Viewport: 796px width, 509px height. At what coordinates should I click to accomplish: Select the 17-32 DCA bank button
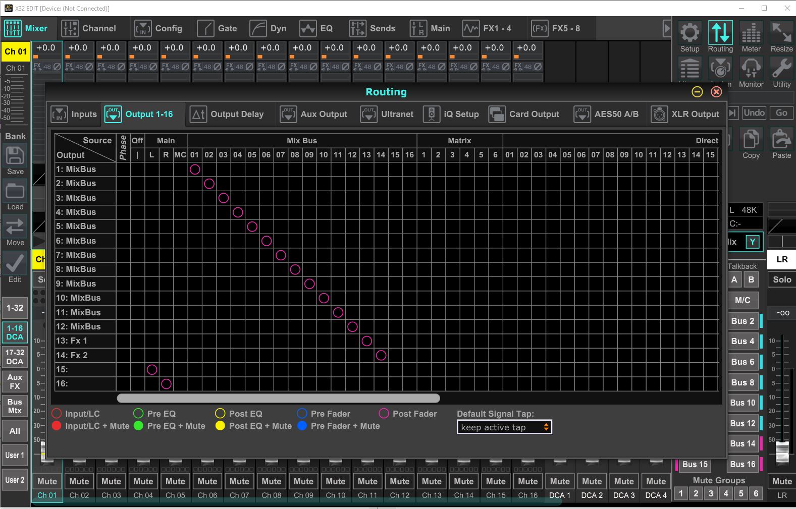coord(15,357)
